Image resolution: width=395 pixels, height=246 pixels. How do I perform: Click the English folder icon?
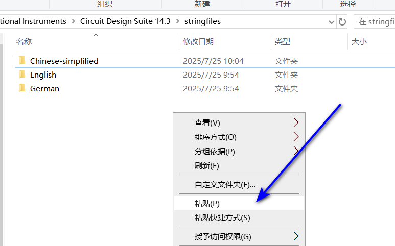(21, 75)
